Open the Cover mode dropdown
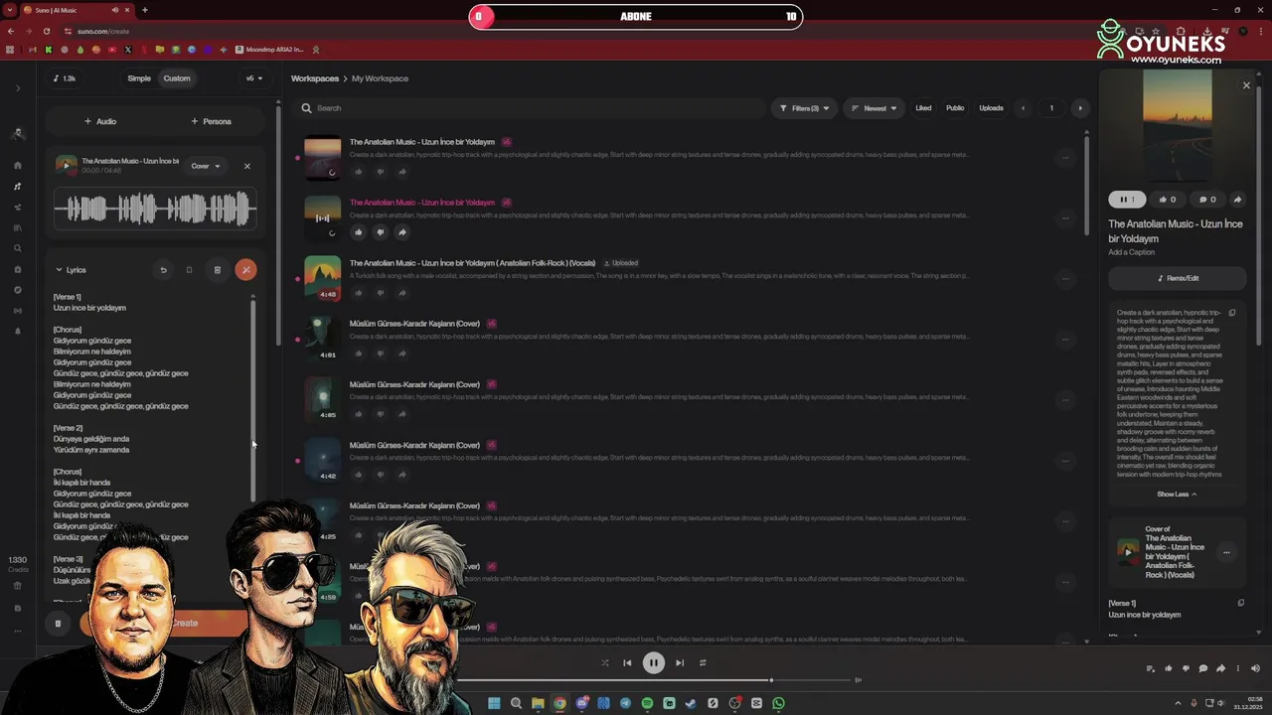 (206, 166)
